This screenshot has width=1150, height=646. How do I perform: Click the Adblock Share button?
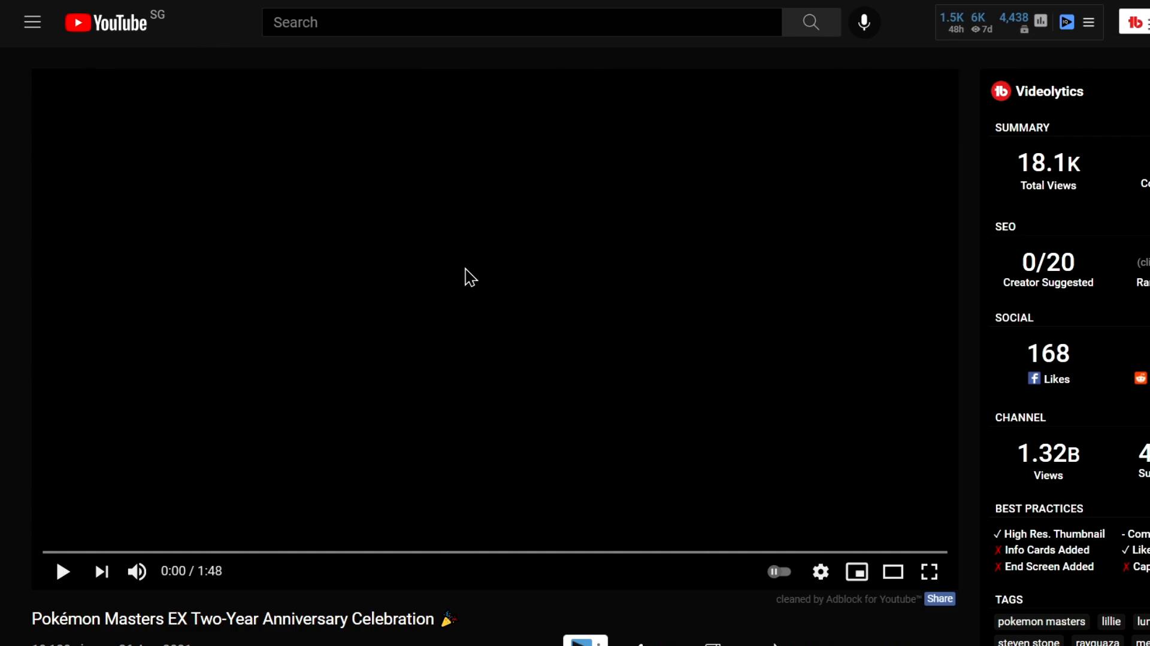(x=939, y=599)
